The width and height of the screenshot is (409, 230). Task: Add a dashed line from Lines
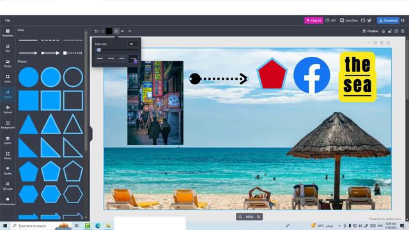pos(50,40)
